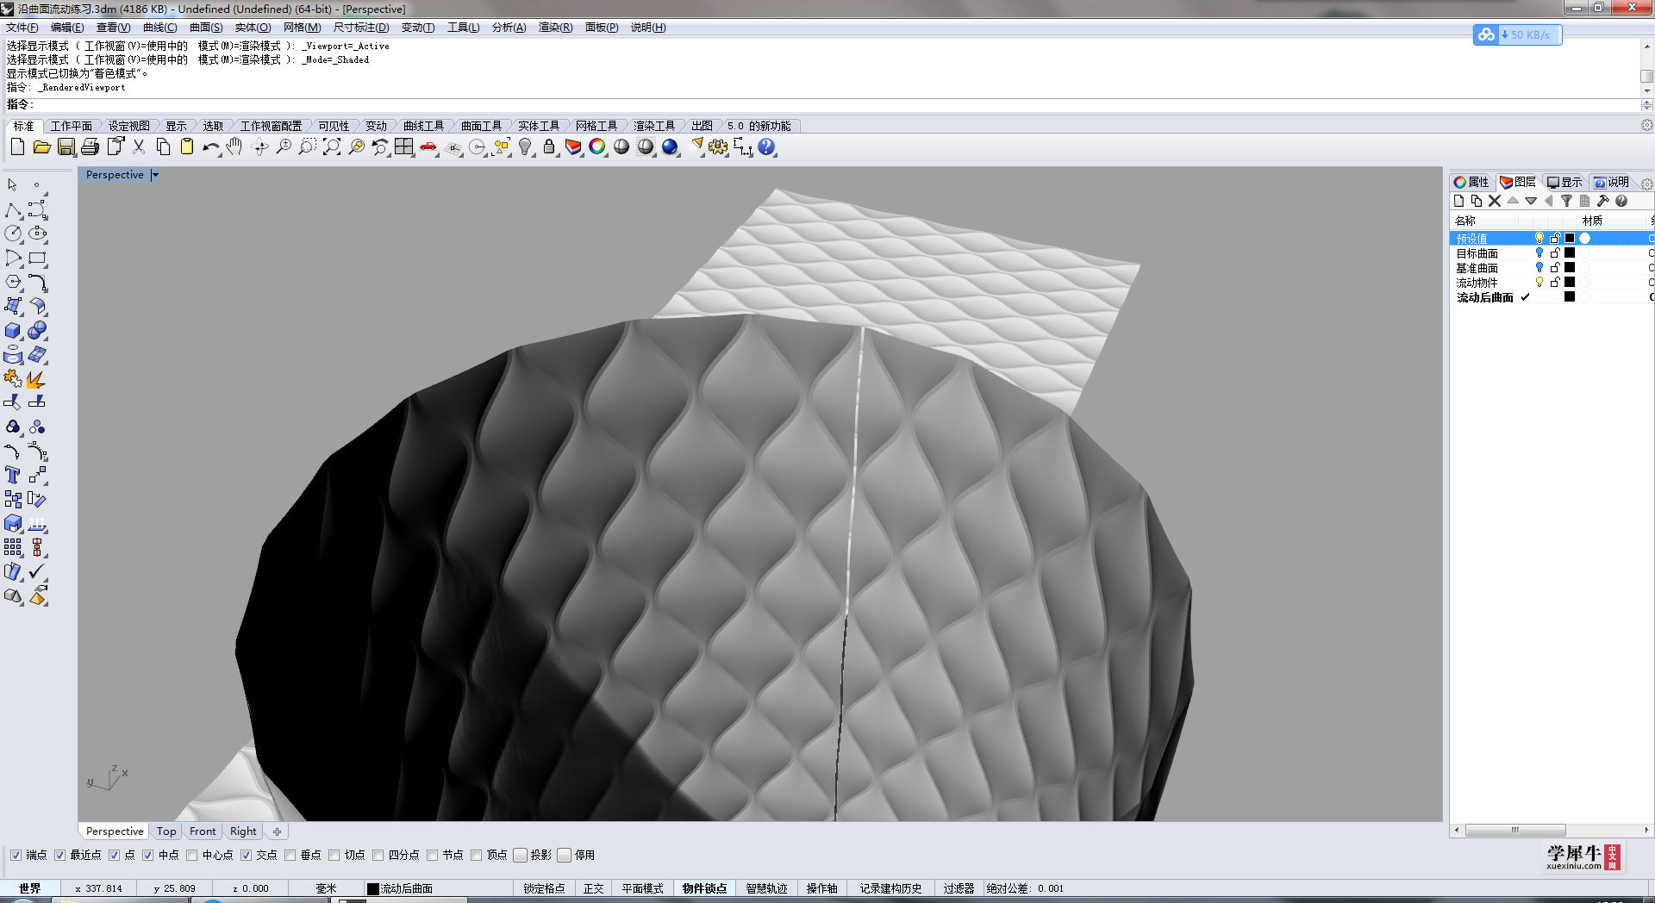Click the Move layer up triangle
This screenshot has width=1655, height=903.
(1513, 201)
